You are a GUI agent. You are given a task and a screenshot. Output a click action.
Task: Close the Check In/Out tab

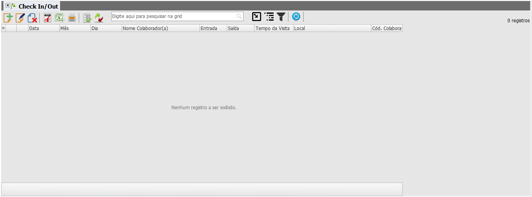click(8, 5)
